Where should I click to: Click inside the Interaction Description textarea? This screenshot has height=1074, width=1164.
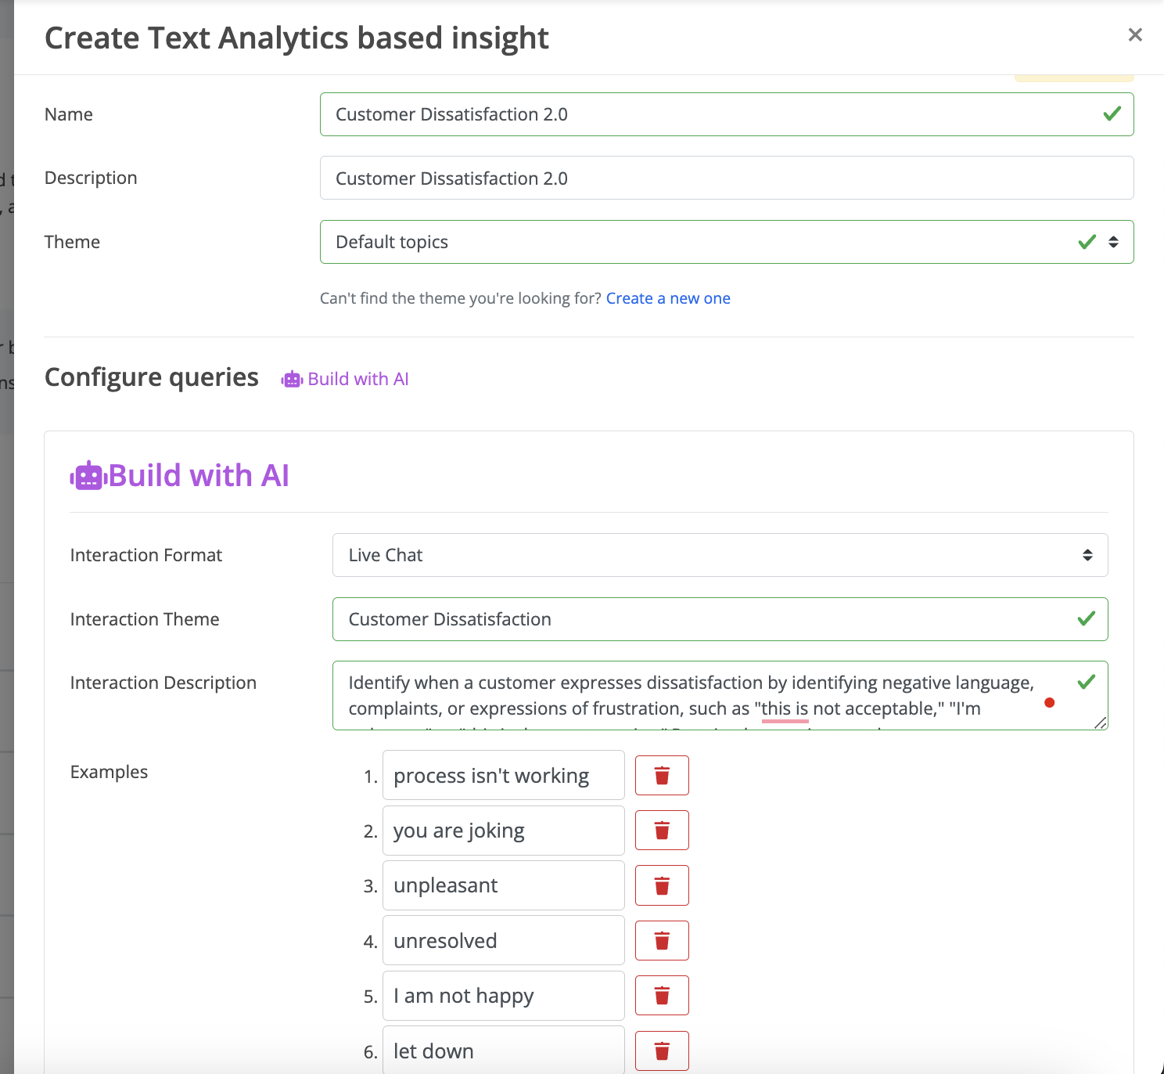pyautogui.click(x=720, y=696)
